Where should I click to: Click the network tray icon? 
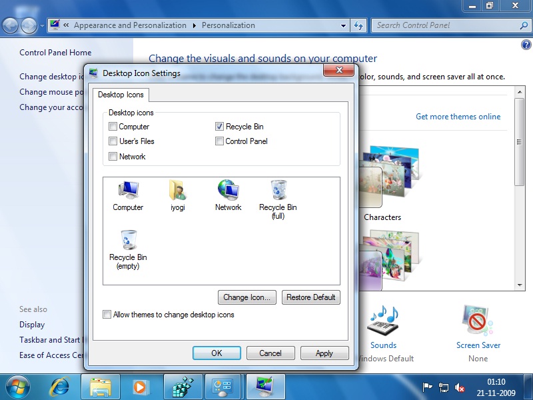(443, 387)
